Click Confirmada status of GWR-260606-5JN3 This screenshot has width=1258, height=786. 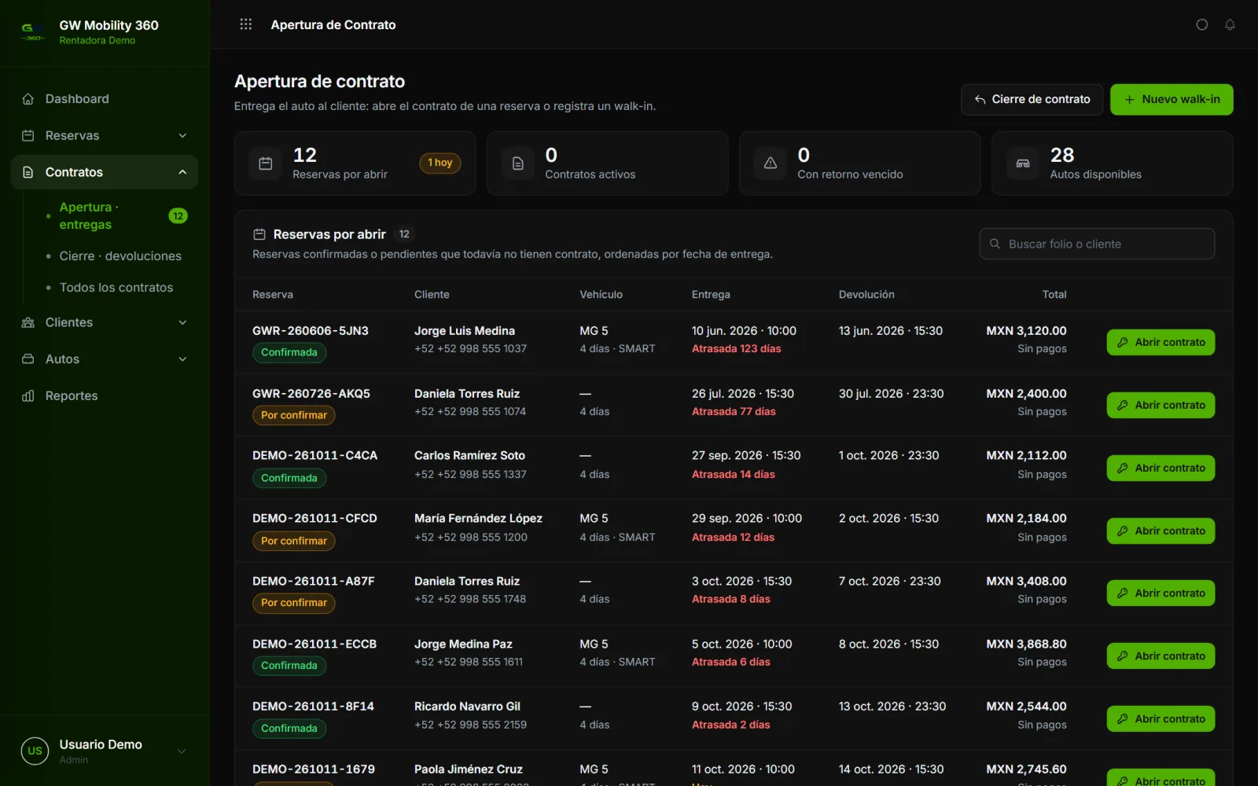[x=289, y=352]
